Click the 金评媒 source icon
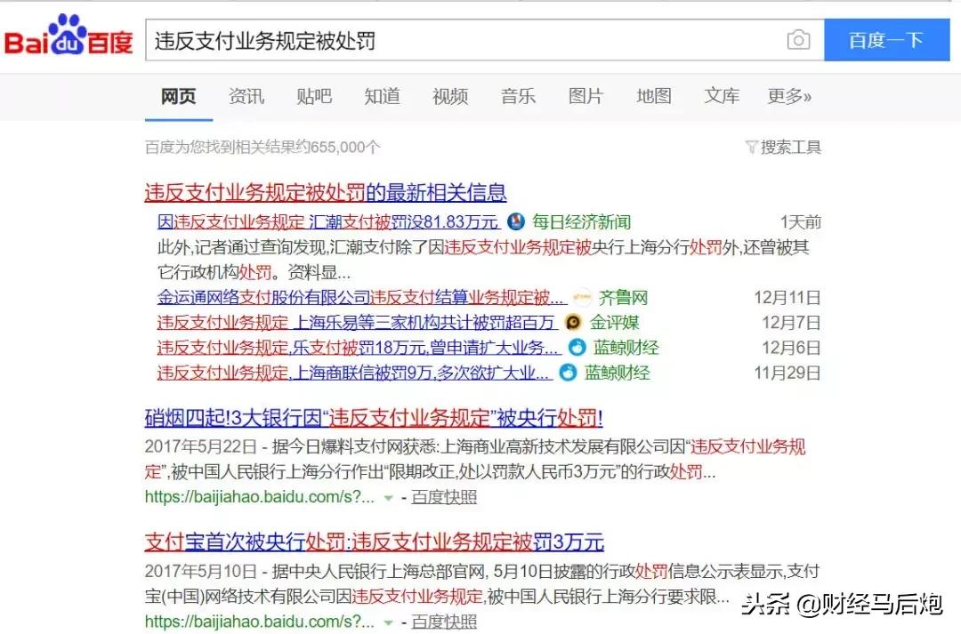The height and width of the screenshot is (634, 961). tap(573, 323)
